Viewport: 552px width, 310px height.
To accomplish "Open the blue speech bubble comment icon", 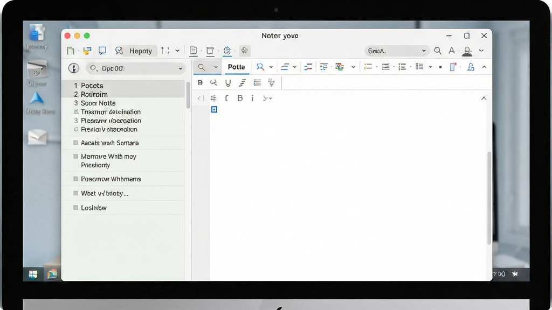I will [x=102, y=51].
